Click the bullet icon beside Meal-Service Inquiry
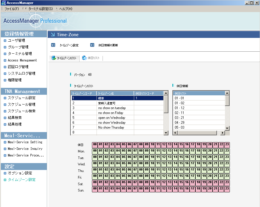This screenshot has height=207, width=260. coord(5,149)
